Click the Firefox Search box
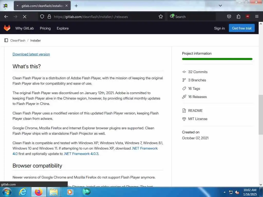 (191, 17)
